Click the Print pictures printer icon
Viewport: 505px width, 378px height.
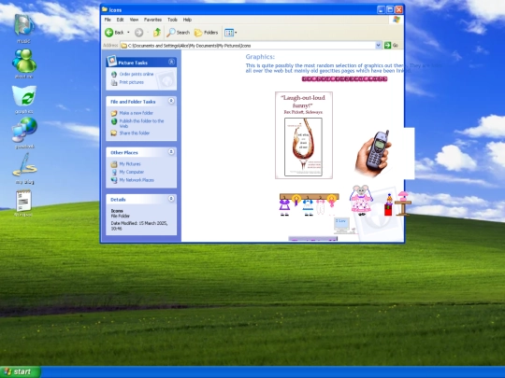coord(114,83)
